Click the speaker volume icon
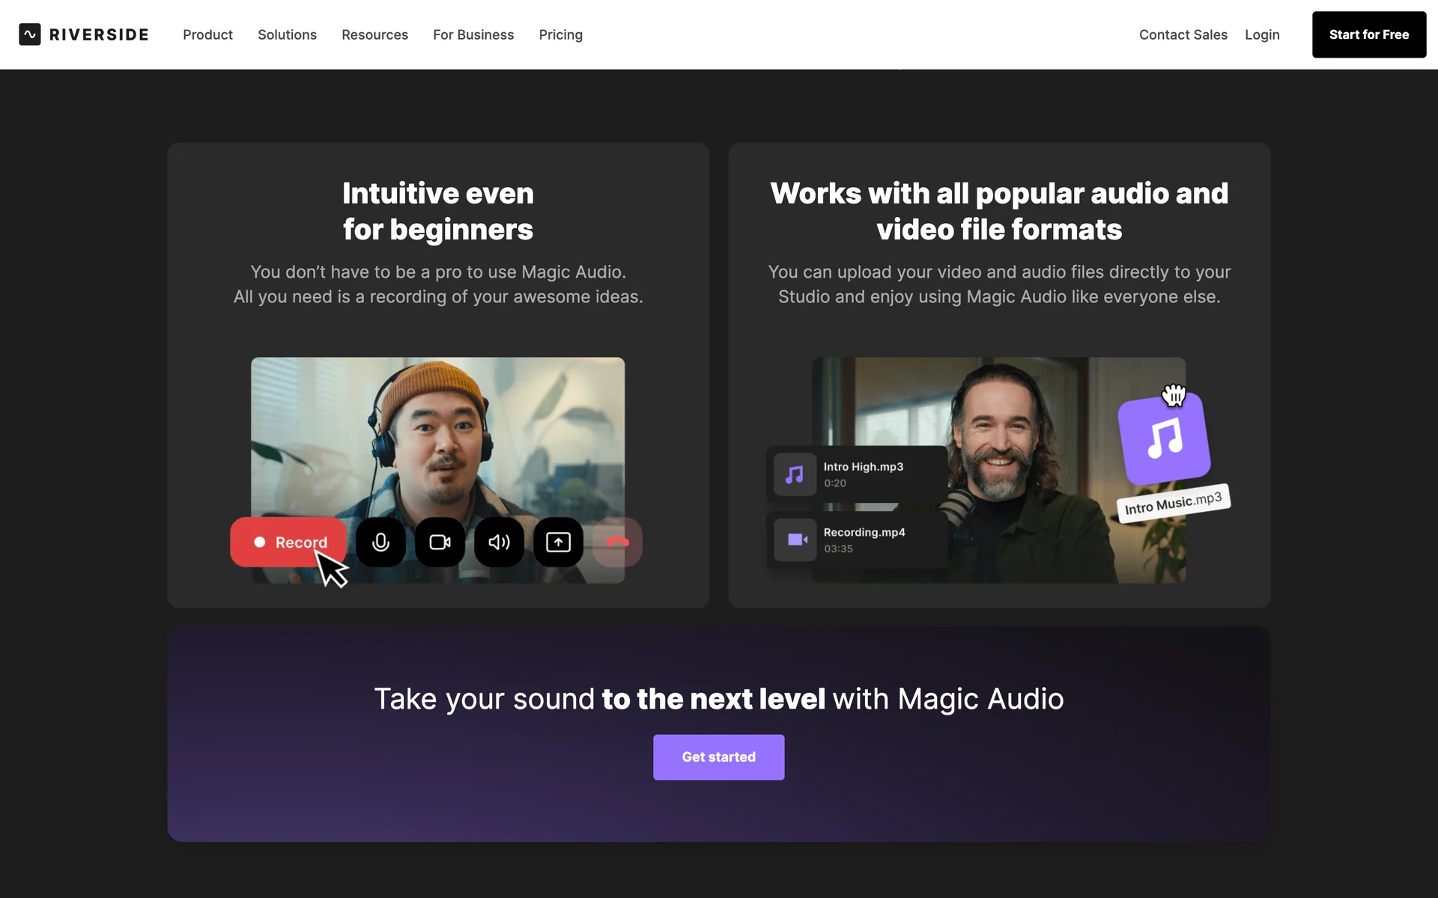This screenshot has width=1438, height=898. tap(499, 542)
